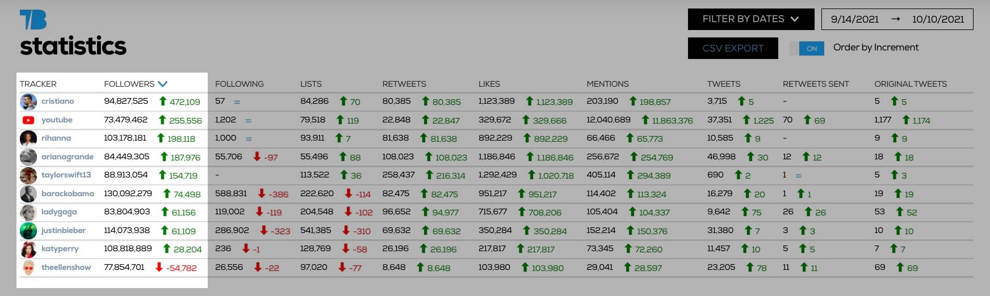The width and height of the screenshot is (990, 296).
Task: Click the Followers sort chevron
Action: pos(163,84)
